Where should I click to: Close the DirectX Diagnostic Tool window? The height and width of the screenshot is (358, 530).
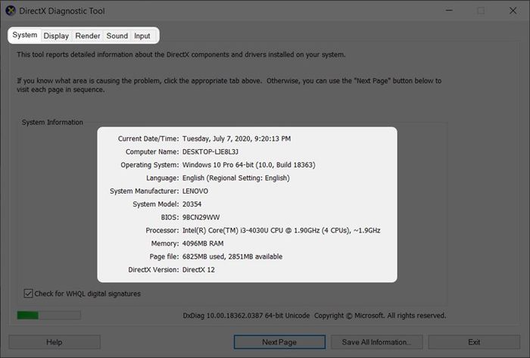tap(513, 11)
